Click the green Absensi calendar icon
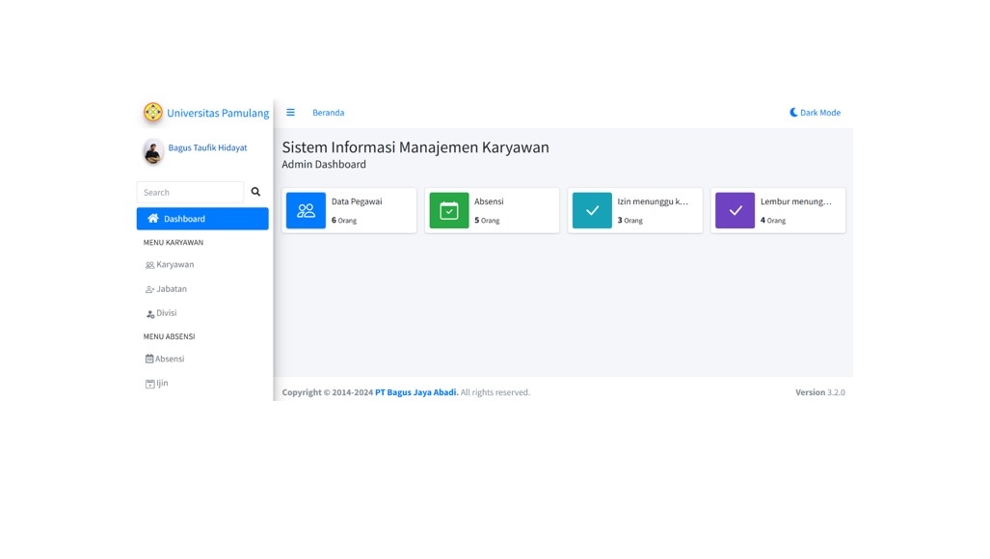The width and height of the screenshot is (990, 559). click(x=449, y=210)
